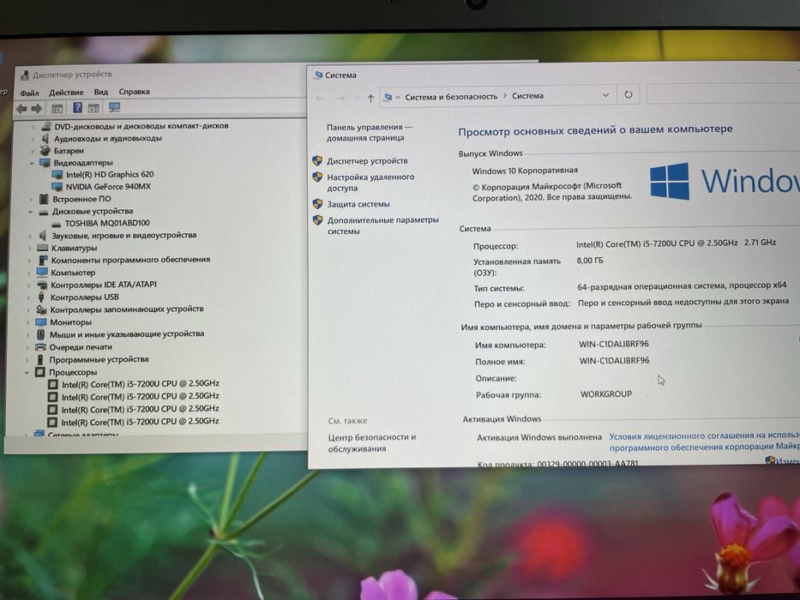
Task: Open Защита системы link
Action: tap(358, 204)
